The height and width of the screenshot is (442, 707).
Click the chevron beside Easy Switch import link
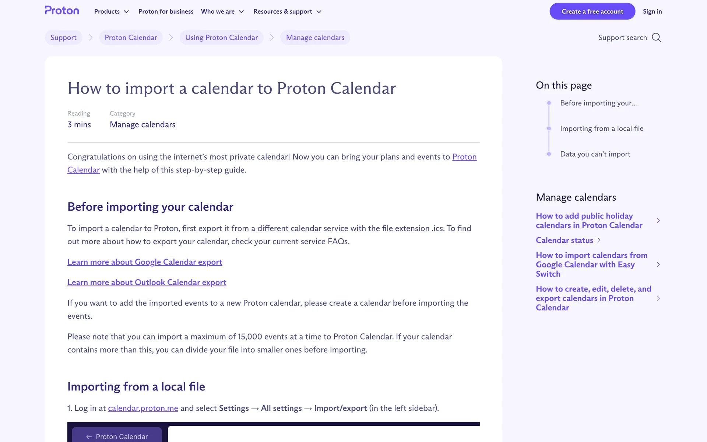(658, 264)
